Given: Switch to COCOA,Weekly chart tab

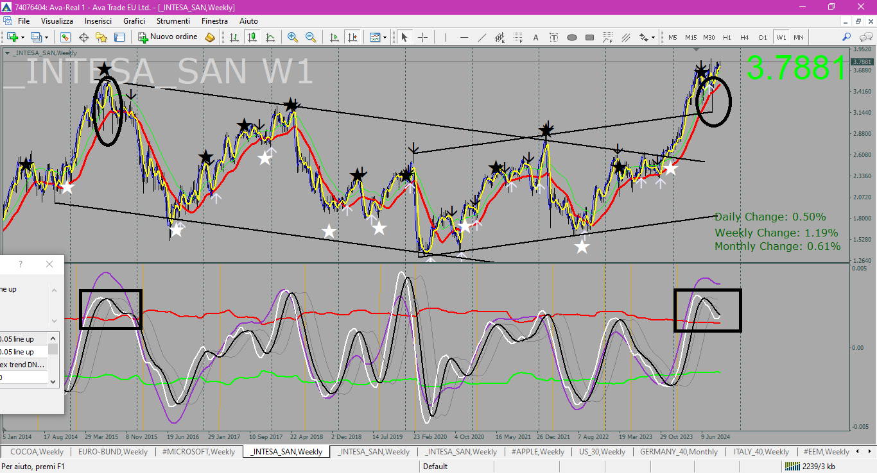Looking at the screenshot, I should point(37,452).
